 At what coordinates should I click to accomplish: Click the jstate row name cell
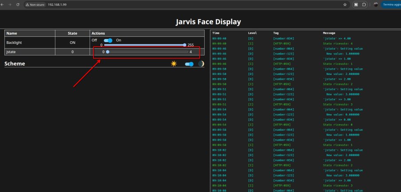(29, 52)
